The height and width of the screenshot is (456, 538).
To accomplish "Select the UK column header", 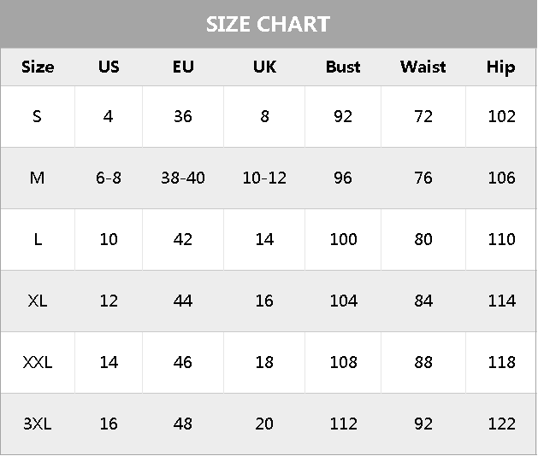I will coord(264,67).
